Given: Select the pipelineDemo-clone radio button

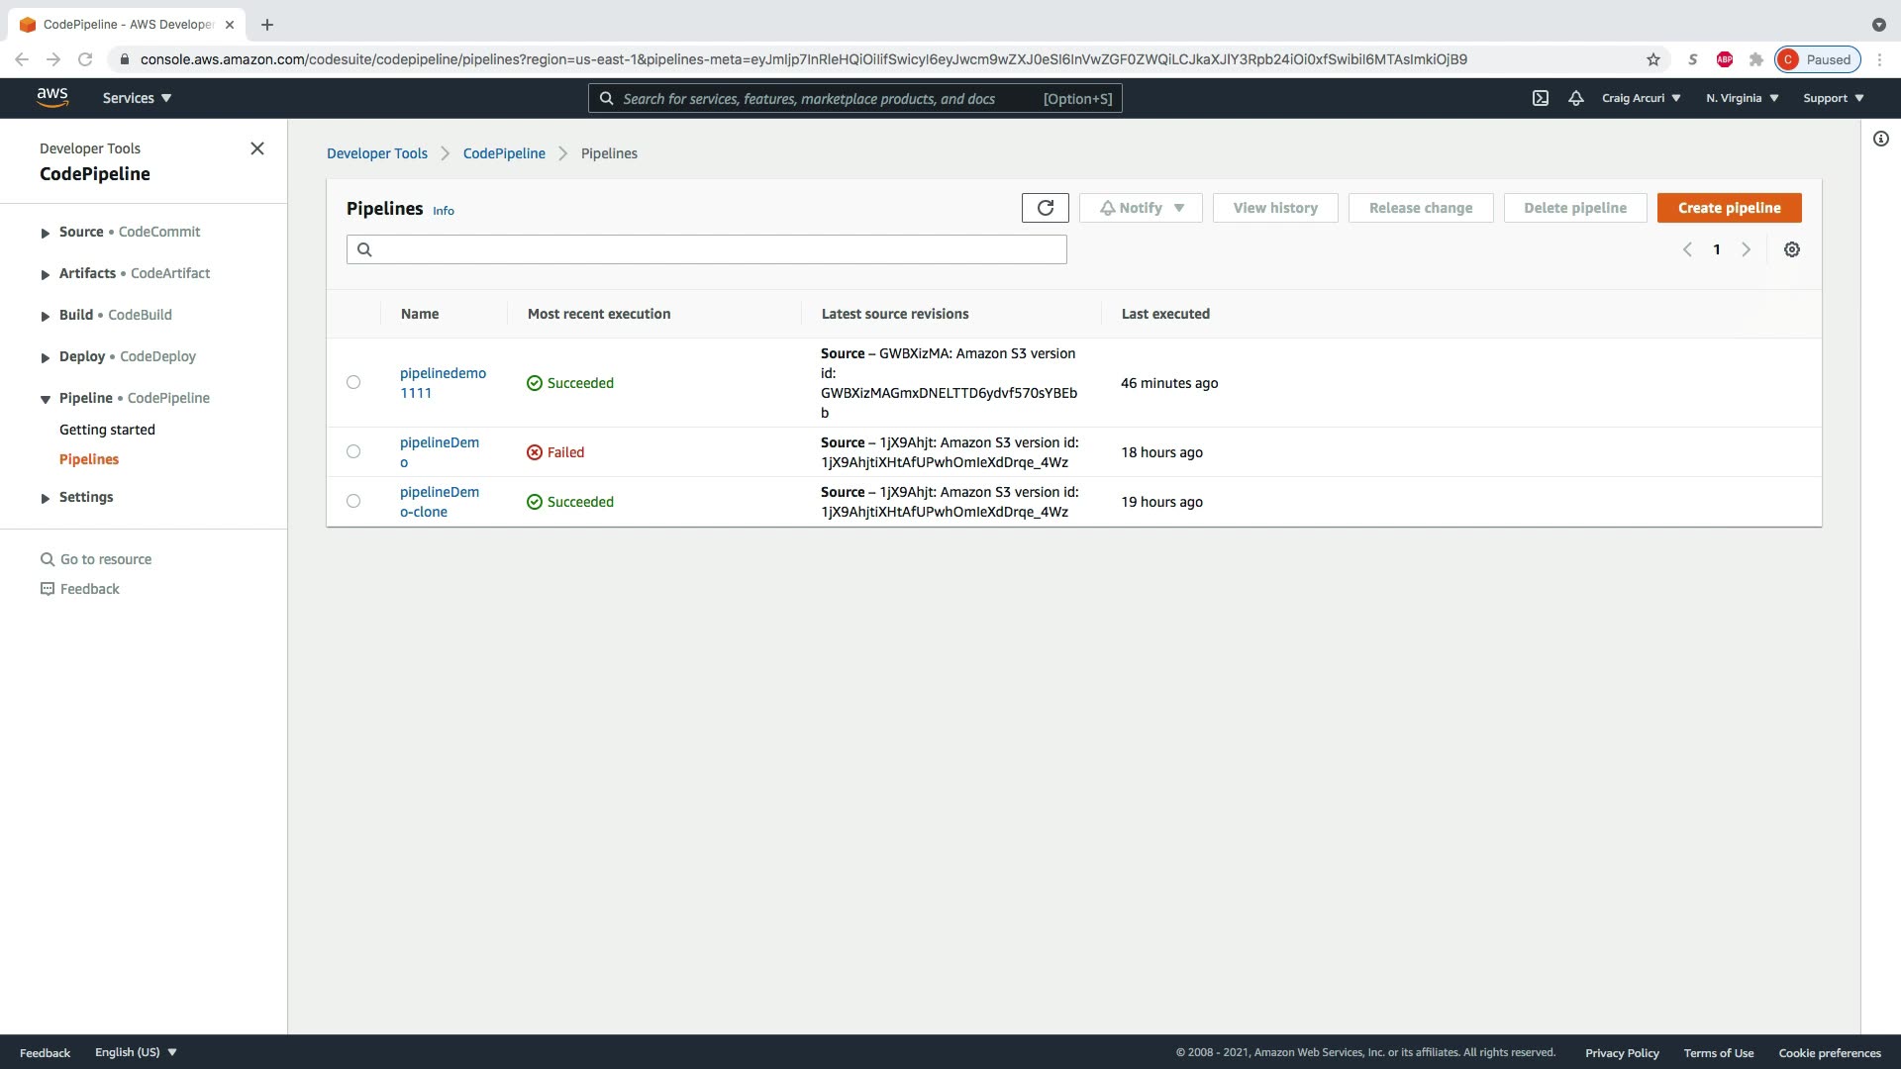Looking at the screenshot, I should tap(353, 501).
